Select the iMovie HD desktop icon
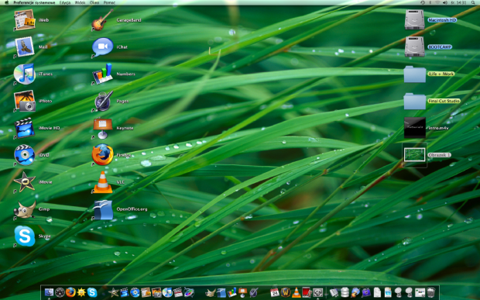Screen dimensions: 480x300 coord(25,128)
